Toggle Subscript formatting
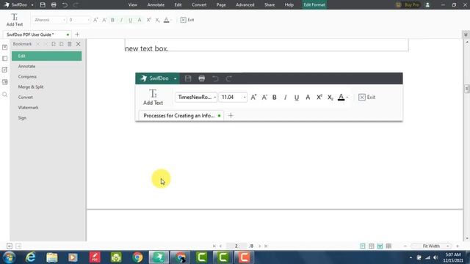470x264 pixels. [x=157, y=20]
